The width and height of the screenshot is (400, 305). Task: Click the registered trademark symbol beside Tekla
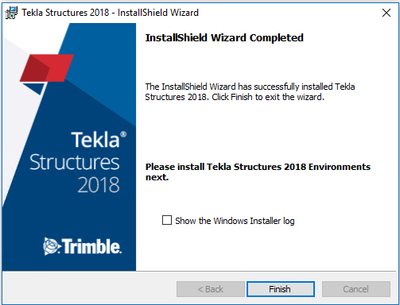point(123,134)
